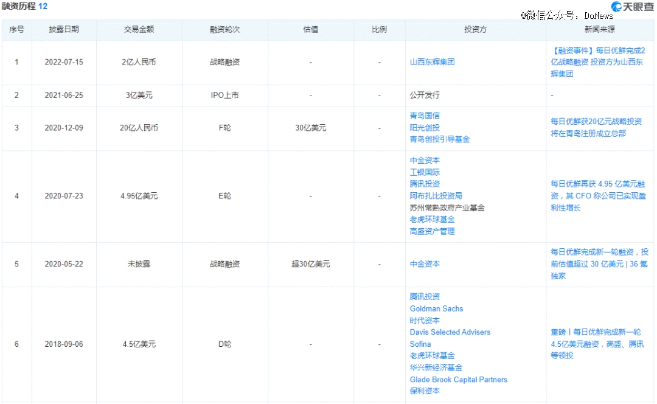Open news link 每日优鲜再获 4.95 亿美元融资
This screenshot has height=404, width=657.
pos(599,196)
